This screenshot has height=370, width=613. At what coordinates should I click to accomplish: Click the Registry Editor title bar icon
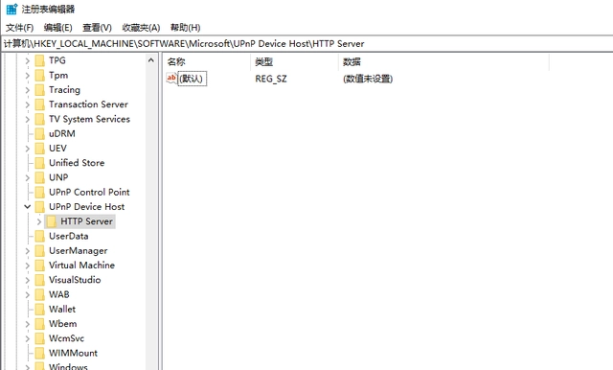tap(11, 9)
